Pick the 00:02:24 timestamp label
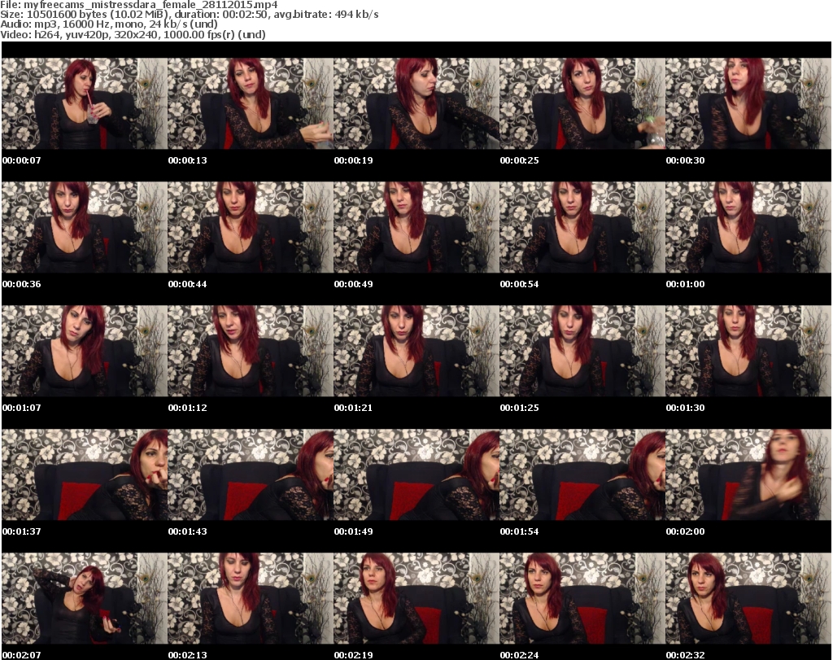Image resolution: width=833 pixels, height=660 pixels. pos(519,655)
